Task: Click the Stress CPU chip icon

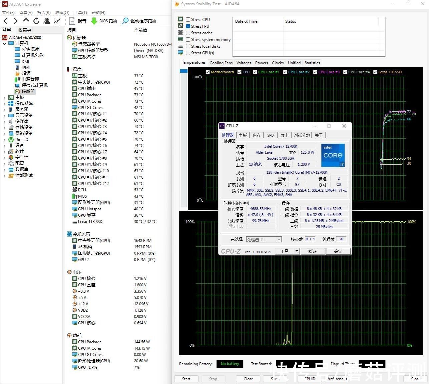Action: click(x=180, y=19)
